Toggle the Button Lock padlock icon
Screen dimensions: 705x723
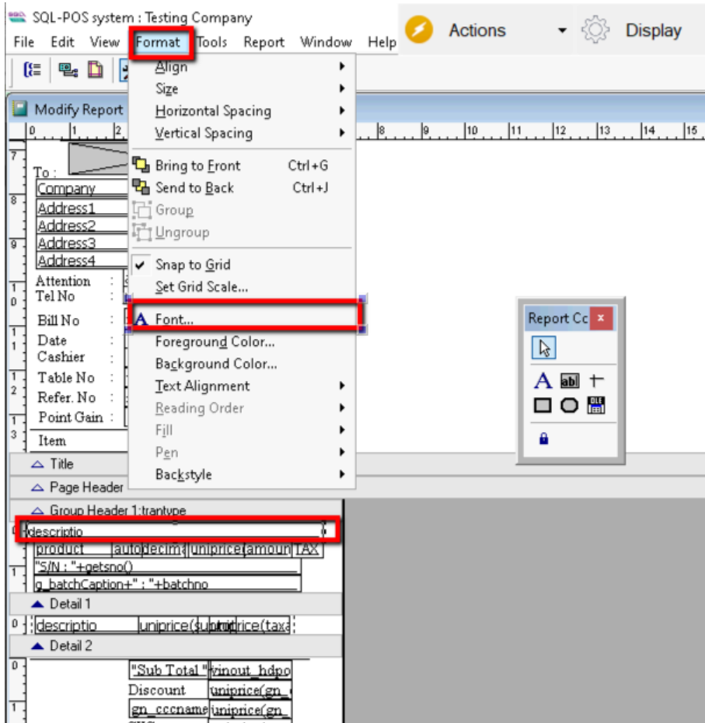pos(543,438)
